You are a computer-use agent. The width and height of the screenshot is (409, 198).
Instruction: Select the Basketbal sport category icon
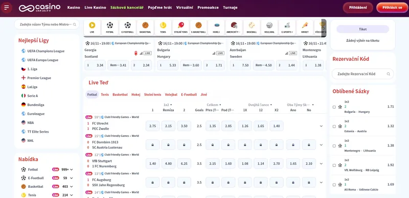click(x=145, y=28)
